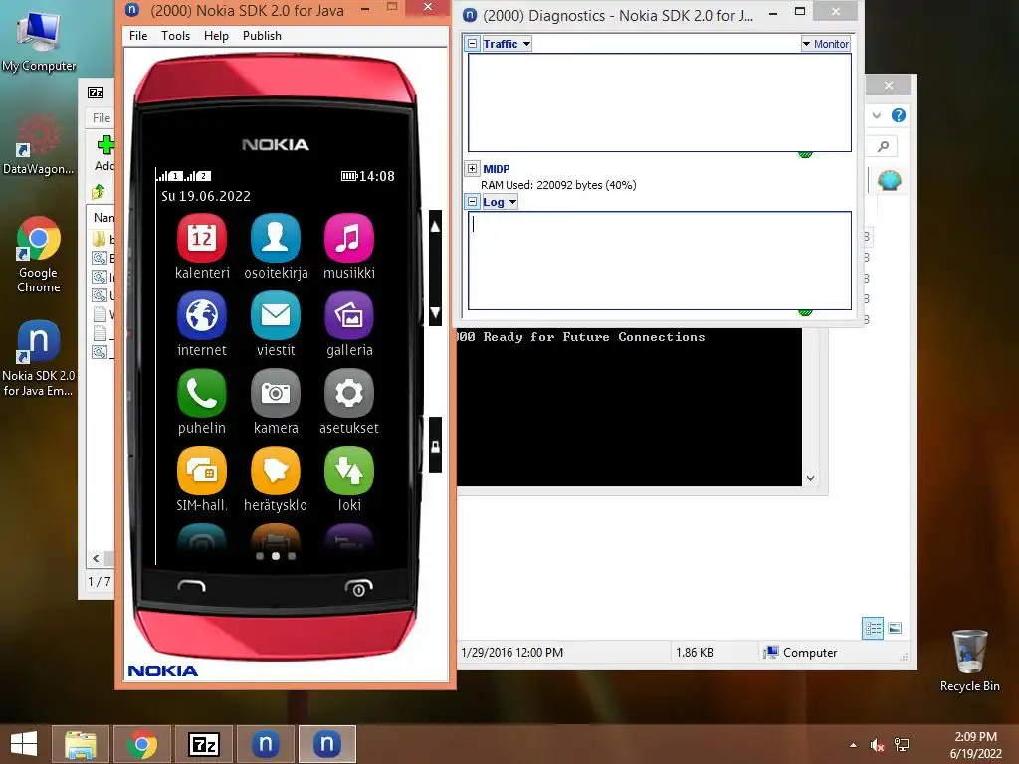This screenshot has height=764, width=1019.
Task: Click the muted volume tray icon
Action: (x=878, y=745)
